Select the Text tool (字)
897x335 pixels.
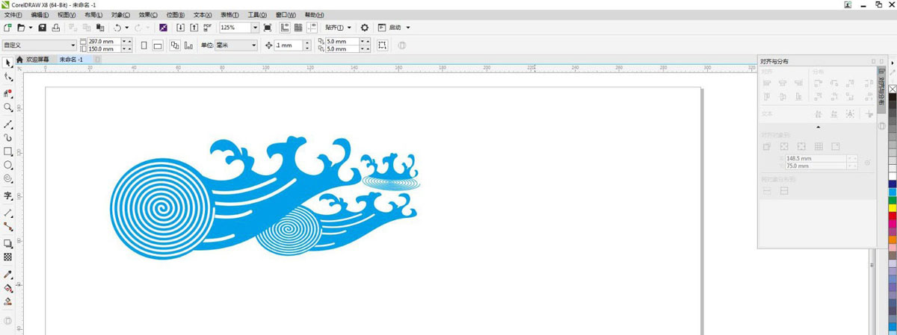click(x=8, y=195)
